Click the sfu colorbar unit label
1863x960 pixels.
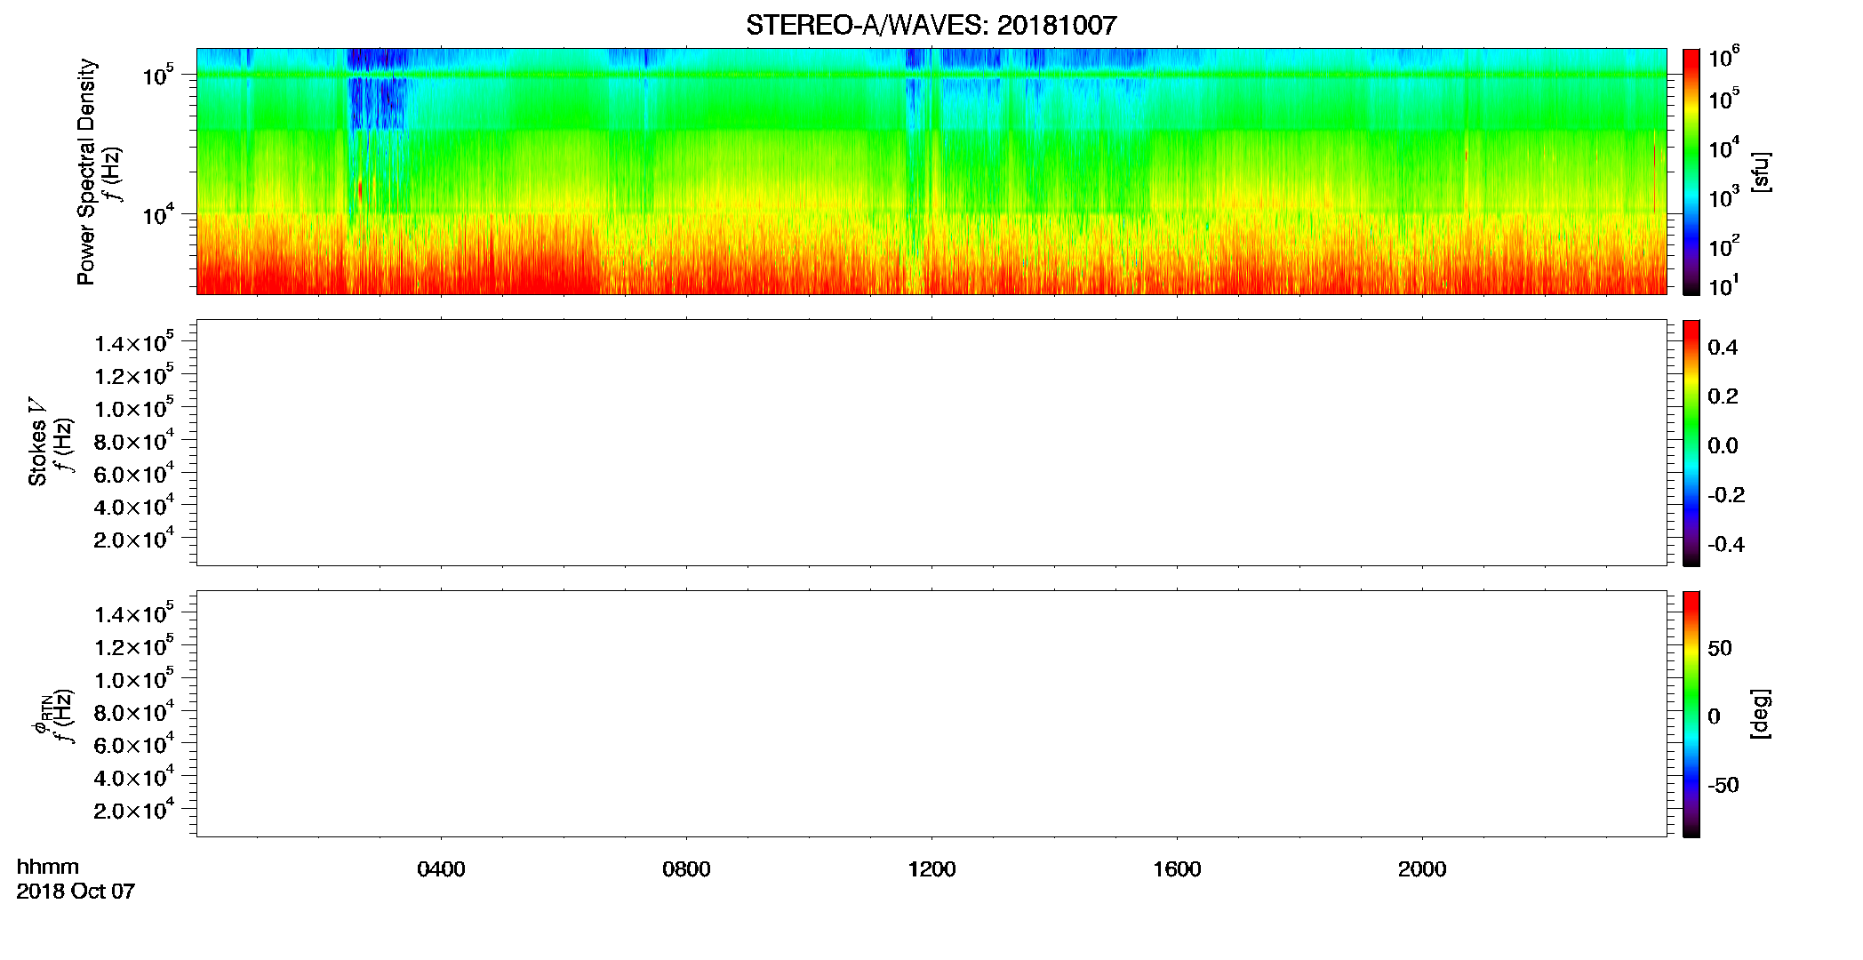point(1760,172)
